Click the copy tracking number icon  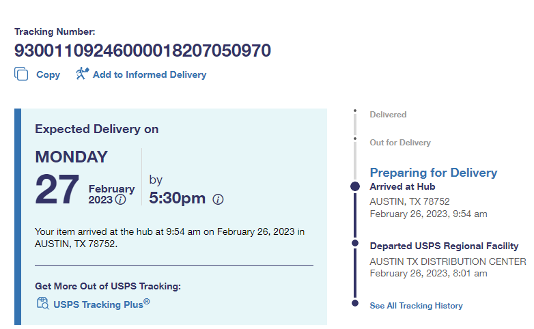[x=21, y=74]
